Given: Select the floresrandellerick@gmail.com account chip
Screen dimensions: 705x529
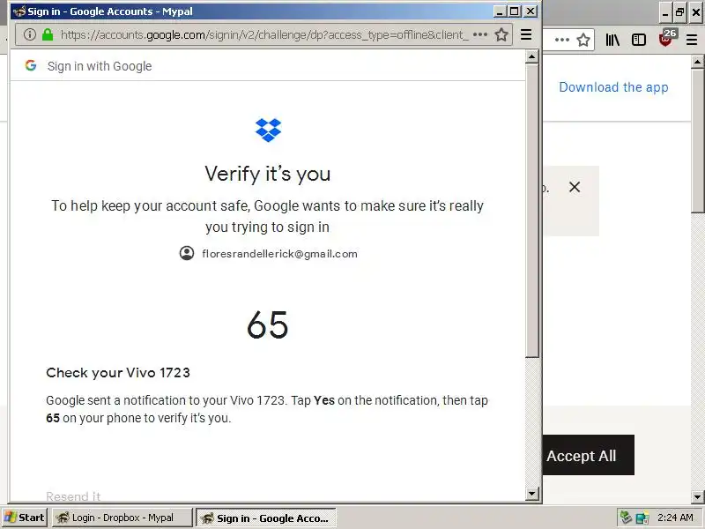Looking at the screenshot, I should click(269, 254).
